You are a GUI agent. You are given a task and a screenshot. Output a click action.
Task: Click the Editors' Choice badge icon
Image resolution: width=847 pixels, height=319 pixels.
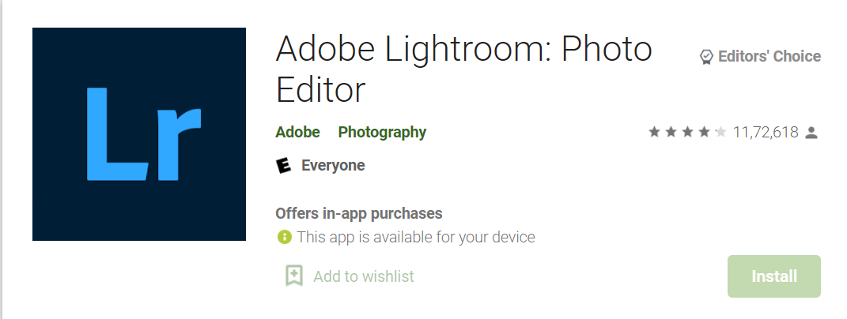click(706, 57)
